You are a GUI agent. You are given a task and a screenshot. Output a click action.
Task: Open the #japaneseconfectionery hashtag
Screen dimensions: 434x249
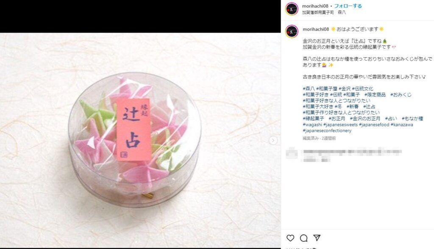pos(327,131)
